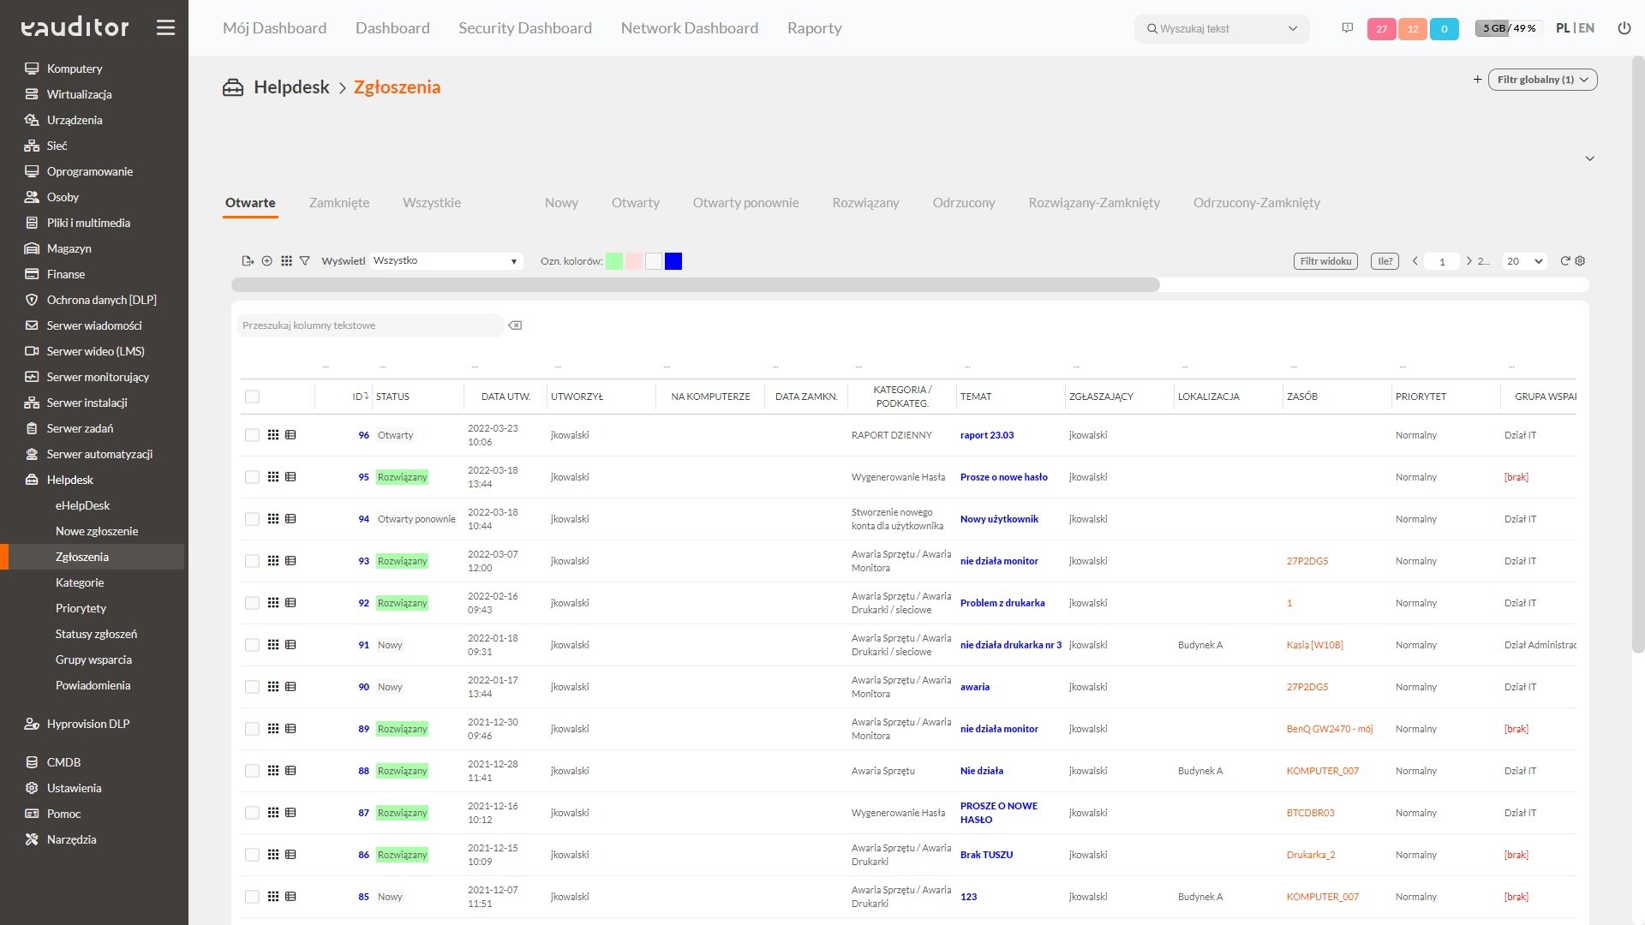Open grid actions icon for ticket 93
The width and height of the screenshot is (1645, 925).
pyautogui.click(x=273, y=561)
